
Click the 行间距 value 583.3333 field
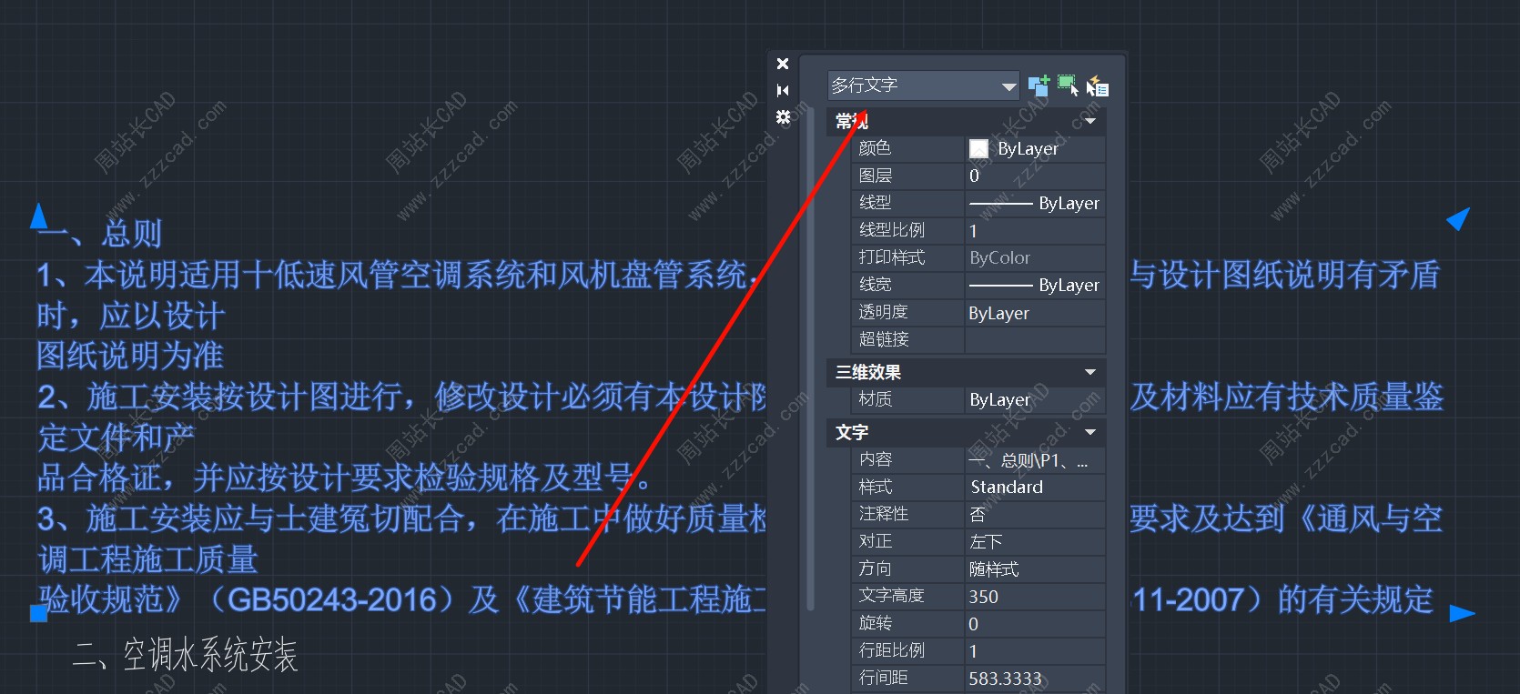pos(1034,679)
